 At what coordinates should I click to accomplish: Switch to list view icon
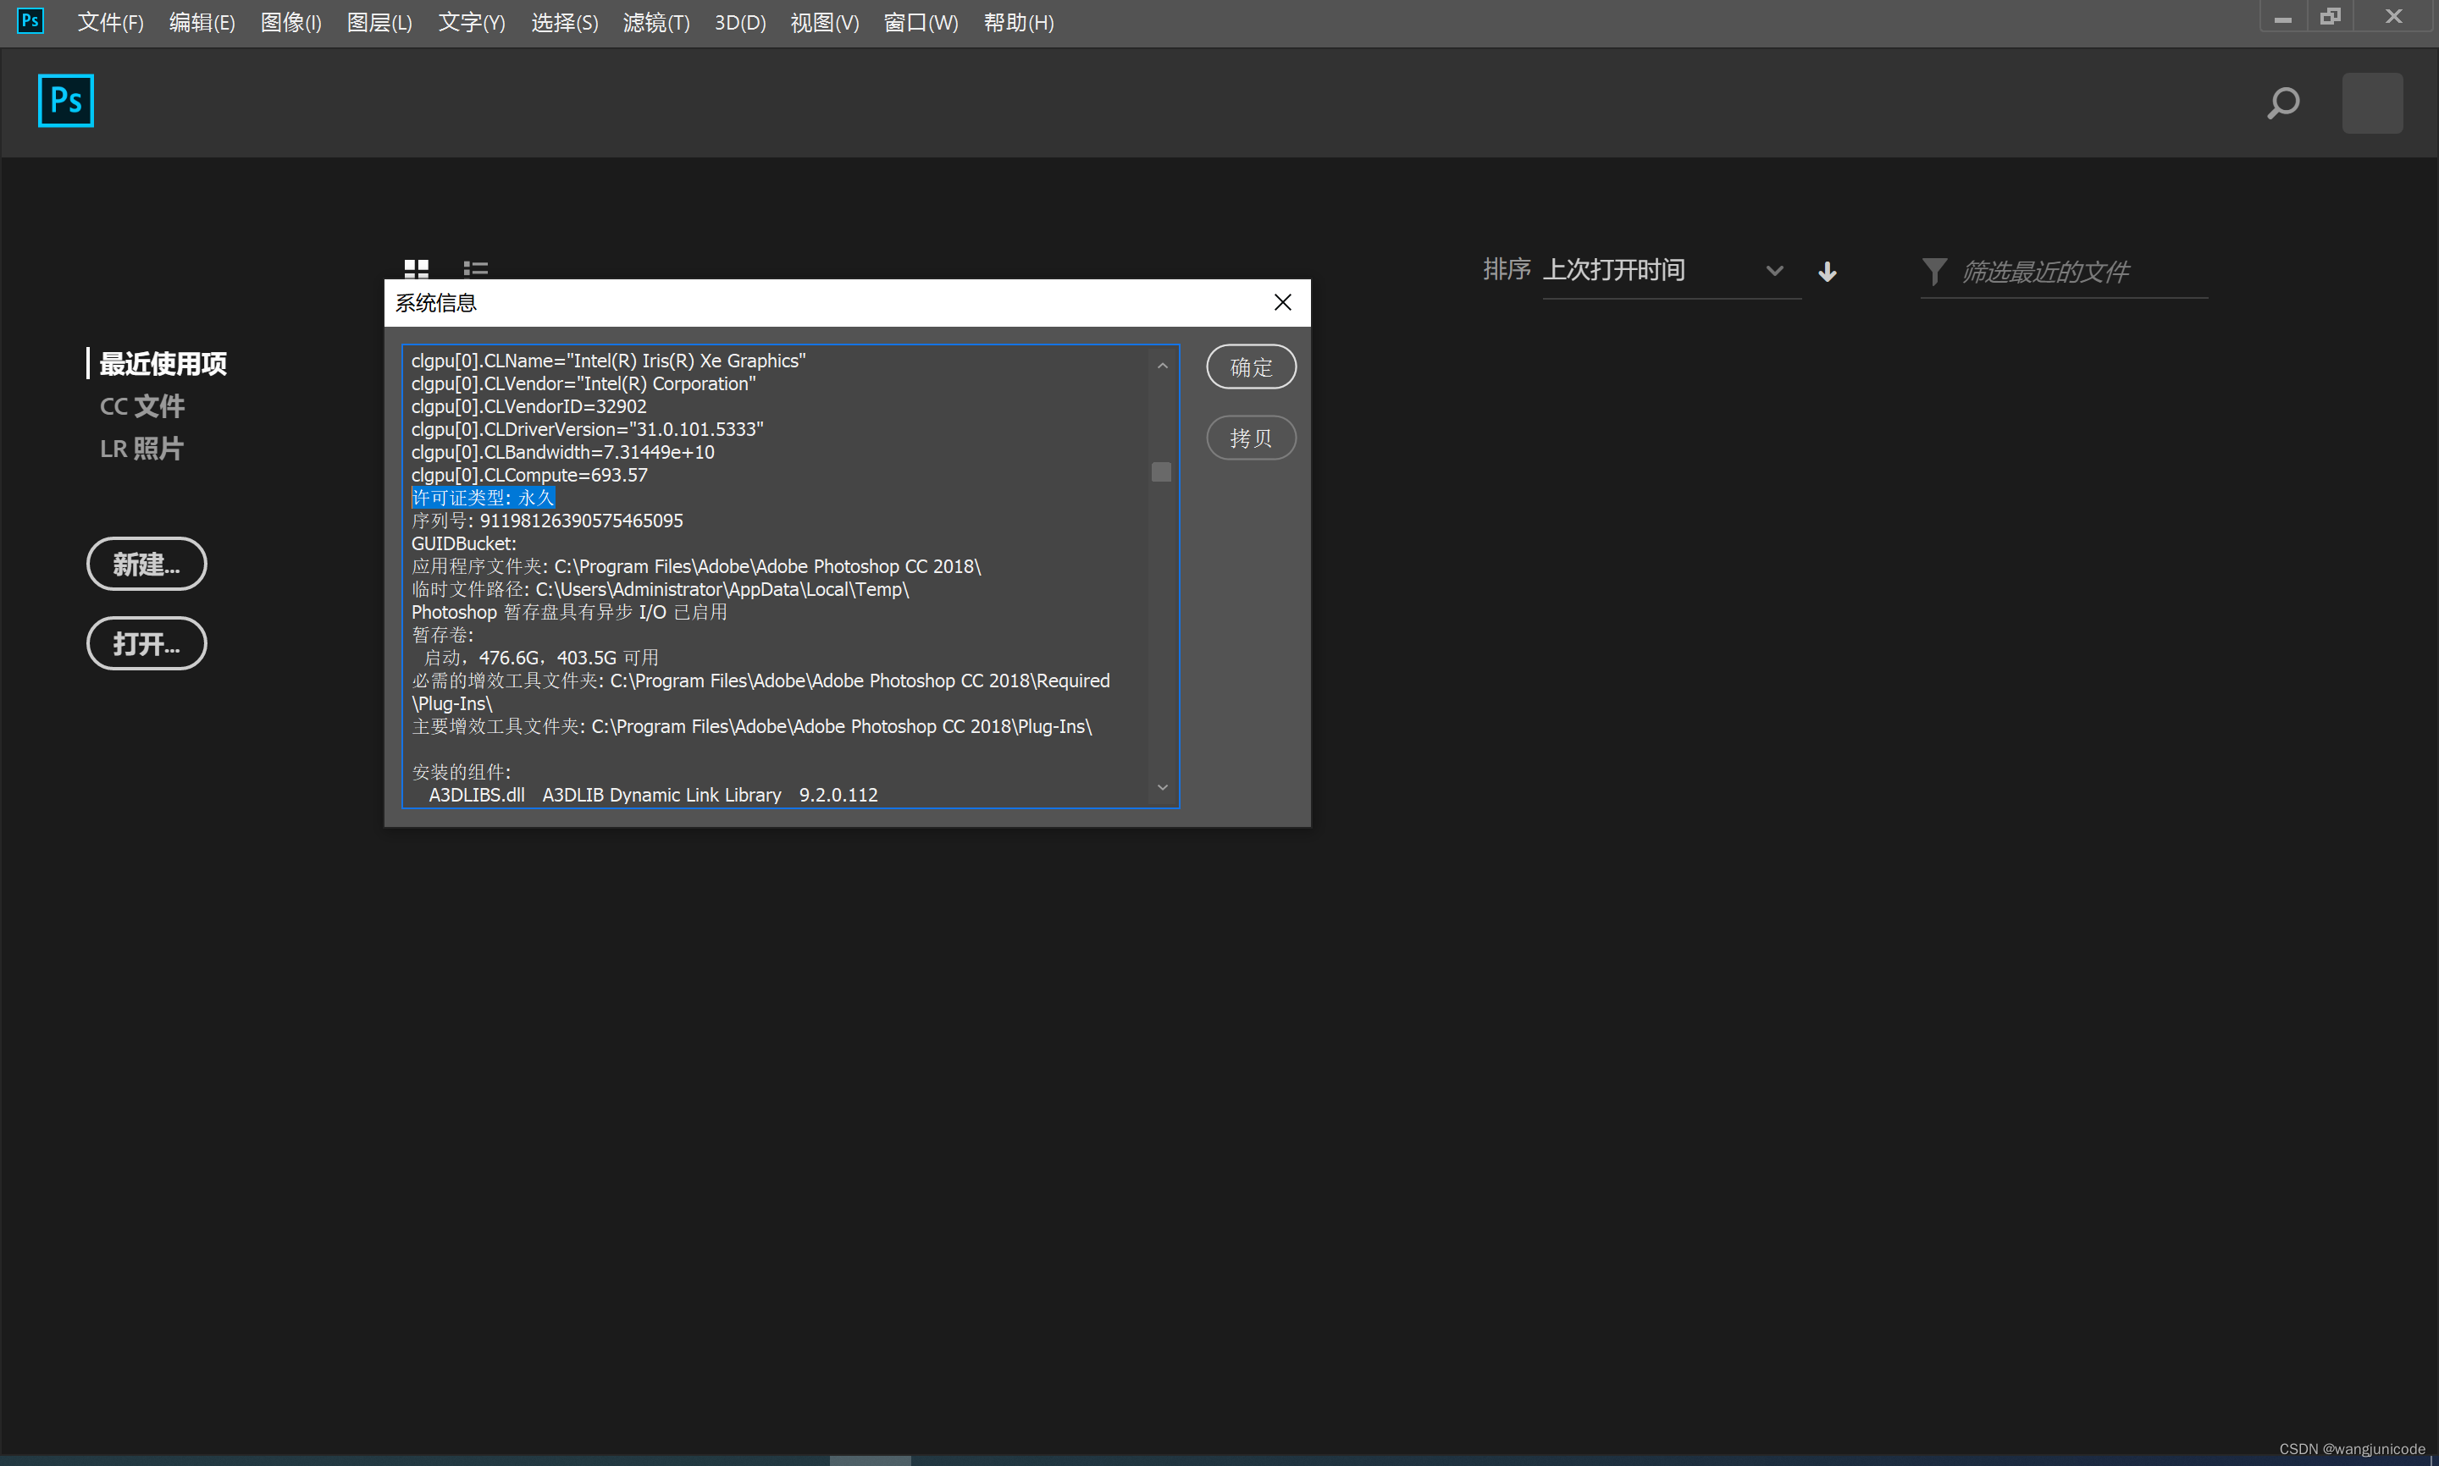tap(475, 267)
